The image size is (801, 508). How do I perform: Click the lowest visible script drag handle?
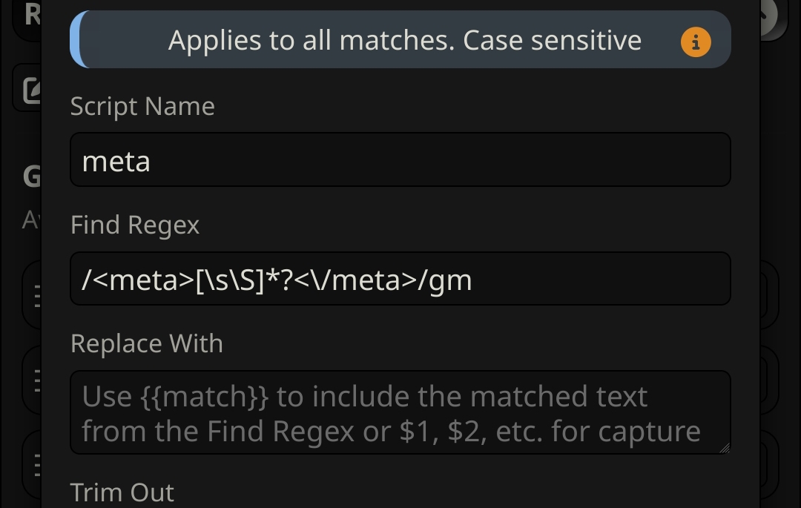coord(37,465)
